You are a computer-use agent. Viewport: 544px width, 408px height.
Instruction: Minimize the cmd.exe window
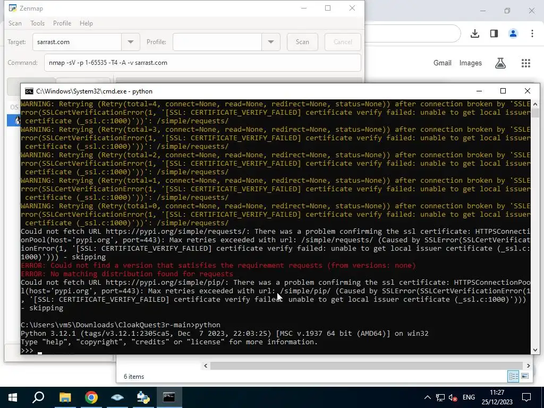tap(479, 91)
